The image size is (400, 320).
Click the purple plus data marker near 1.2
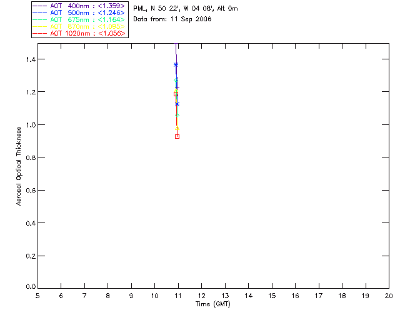177,87
